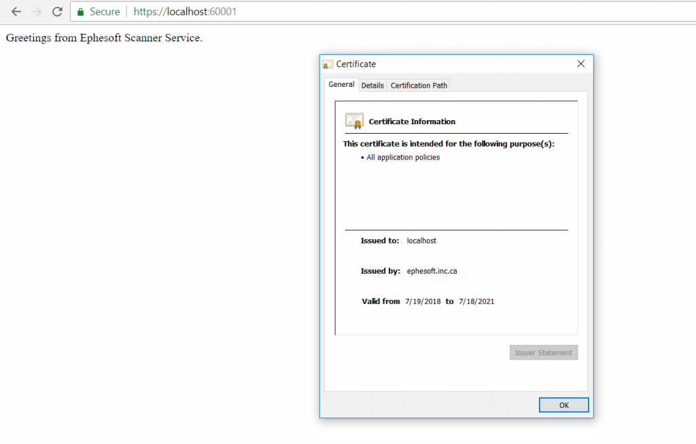Click the 'All application policies' bullet text

pos(403,158)
